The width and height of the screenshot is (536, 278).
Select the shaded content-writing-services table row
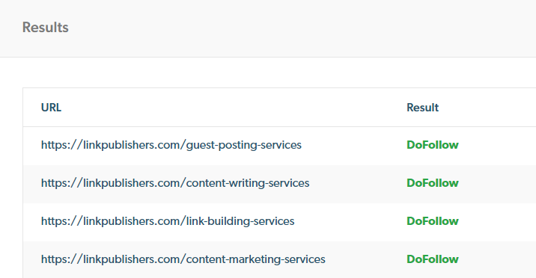(280, 184)
